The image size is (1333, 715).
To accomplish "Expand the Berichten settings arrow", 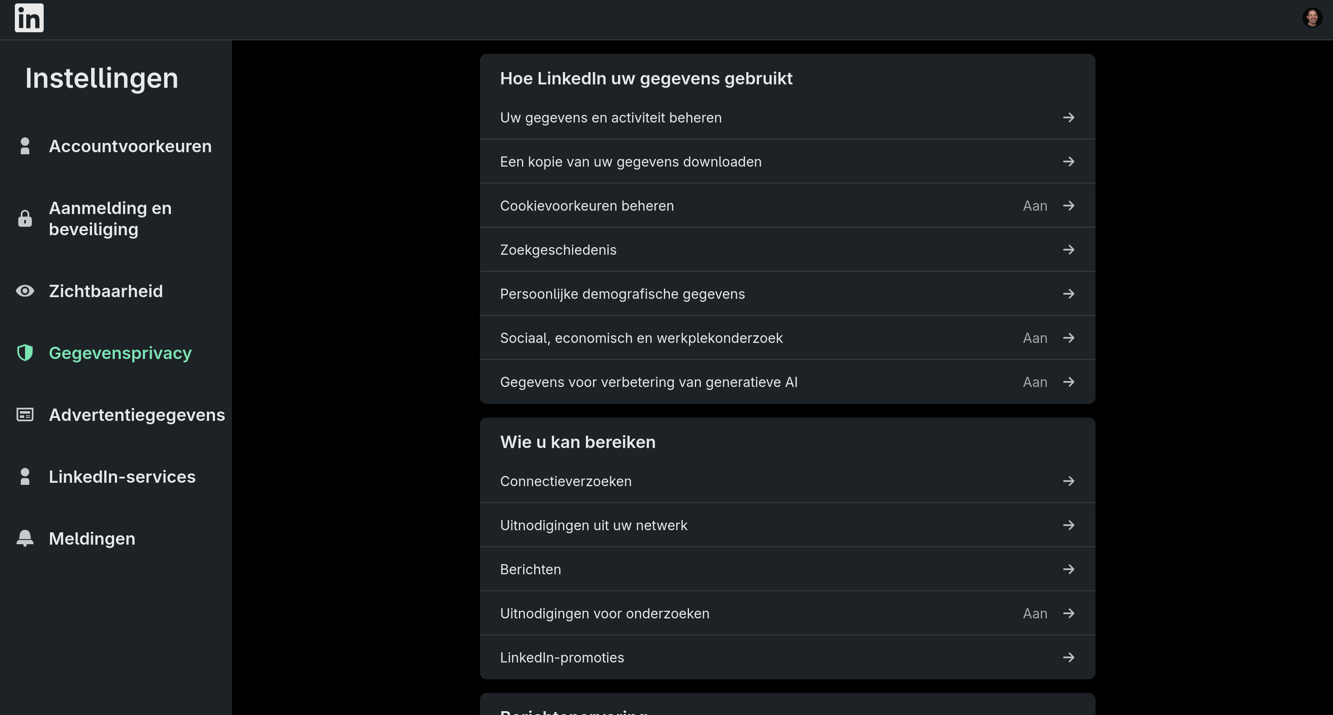I will 1069,569.
